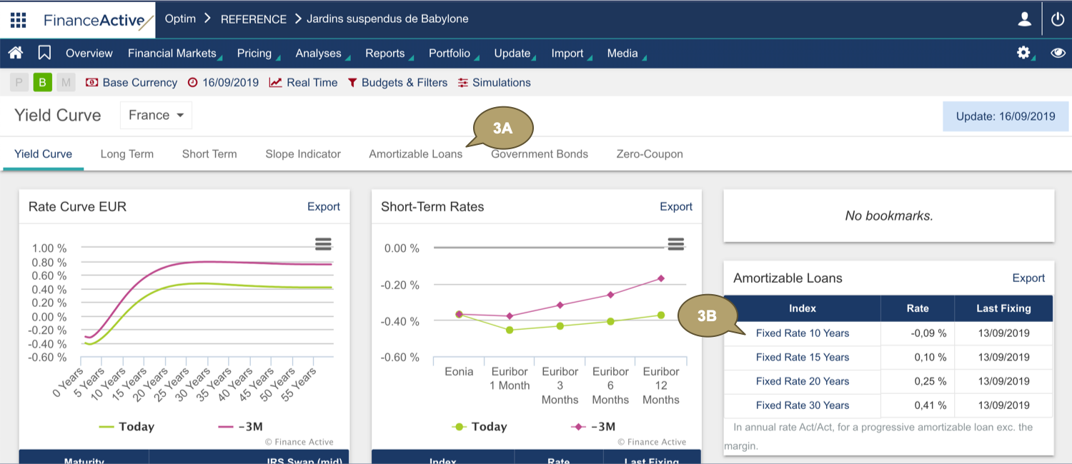Viewport: 1072px width, 464px height.
Task: Toggle the green B mode button
Action: (42, 83)
